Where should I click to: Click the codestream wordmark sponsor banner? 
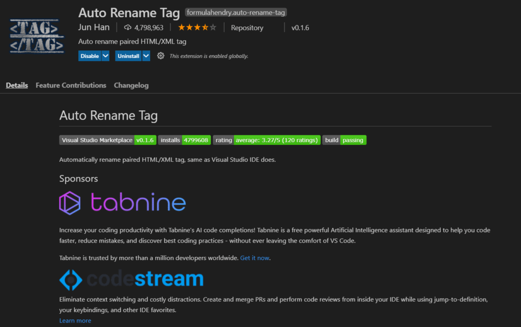coord(145,279)
